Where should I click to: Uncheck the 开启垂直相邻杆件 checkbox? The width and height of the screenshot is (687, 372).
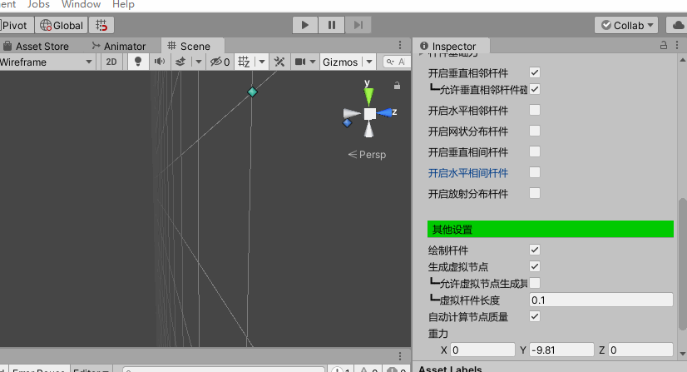[x=535, y=73]
